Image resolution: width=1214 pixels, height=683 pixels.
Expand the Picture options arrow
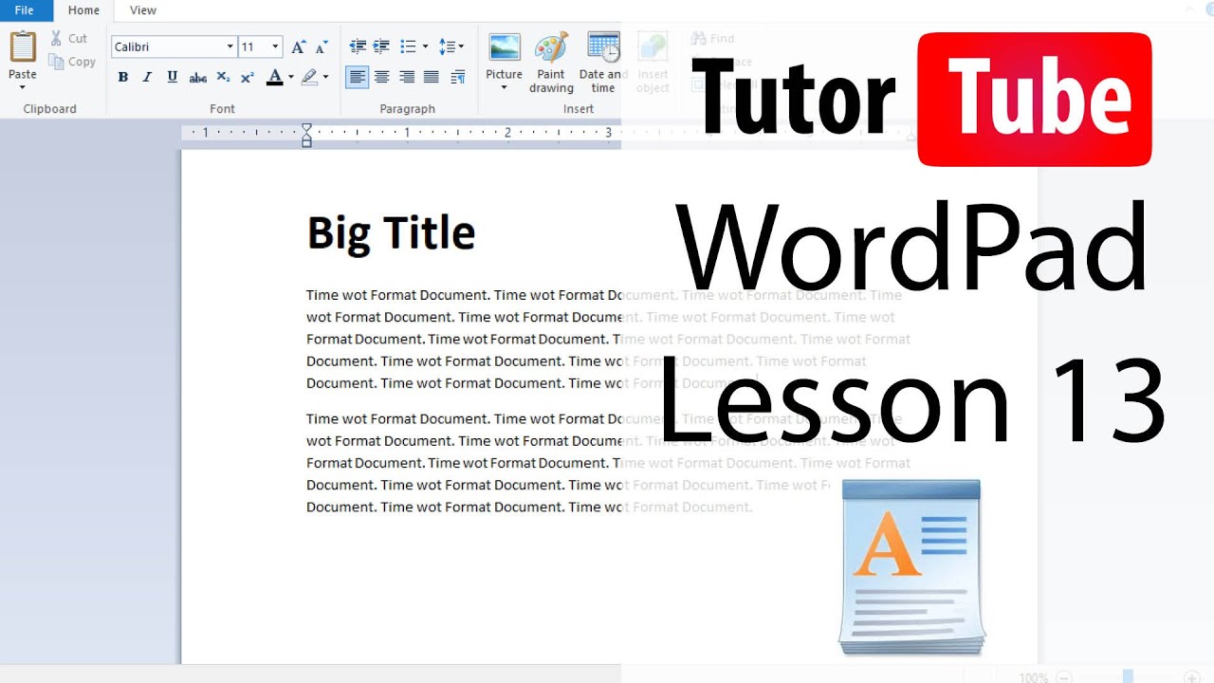click(x=504, y=87)
